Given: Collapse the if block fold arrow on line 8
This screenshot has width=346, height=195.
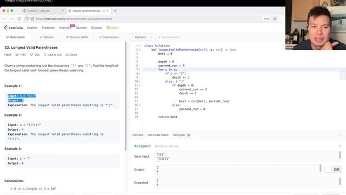Looking at the screenshot, I should pos(139,74).
